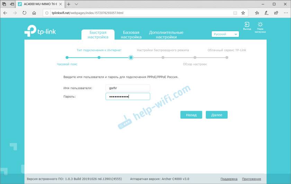Show tab previews chevron
Screen dimensions: 291x184
(x=76, y=4)
